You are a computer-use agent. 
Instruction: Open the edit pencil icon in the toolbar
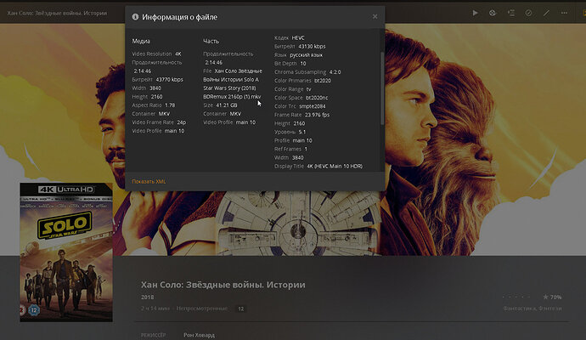point(546,13)
